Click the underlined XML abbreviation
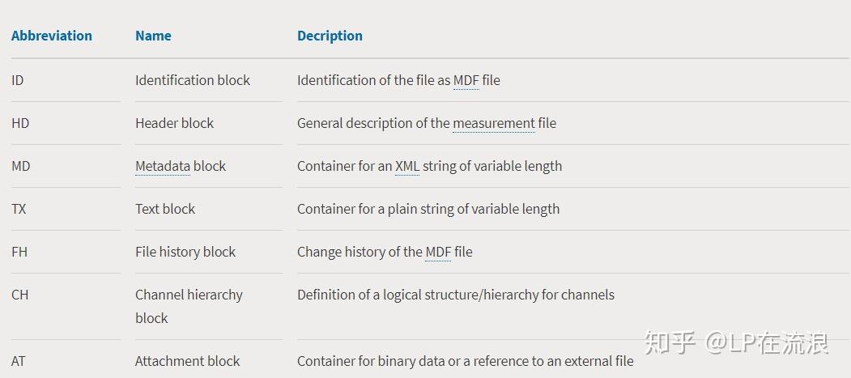851x378 pixels. tap(406, 166)
